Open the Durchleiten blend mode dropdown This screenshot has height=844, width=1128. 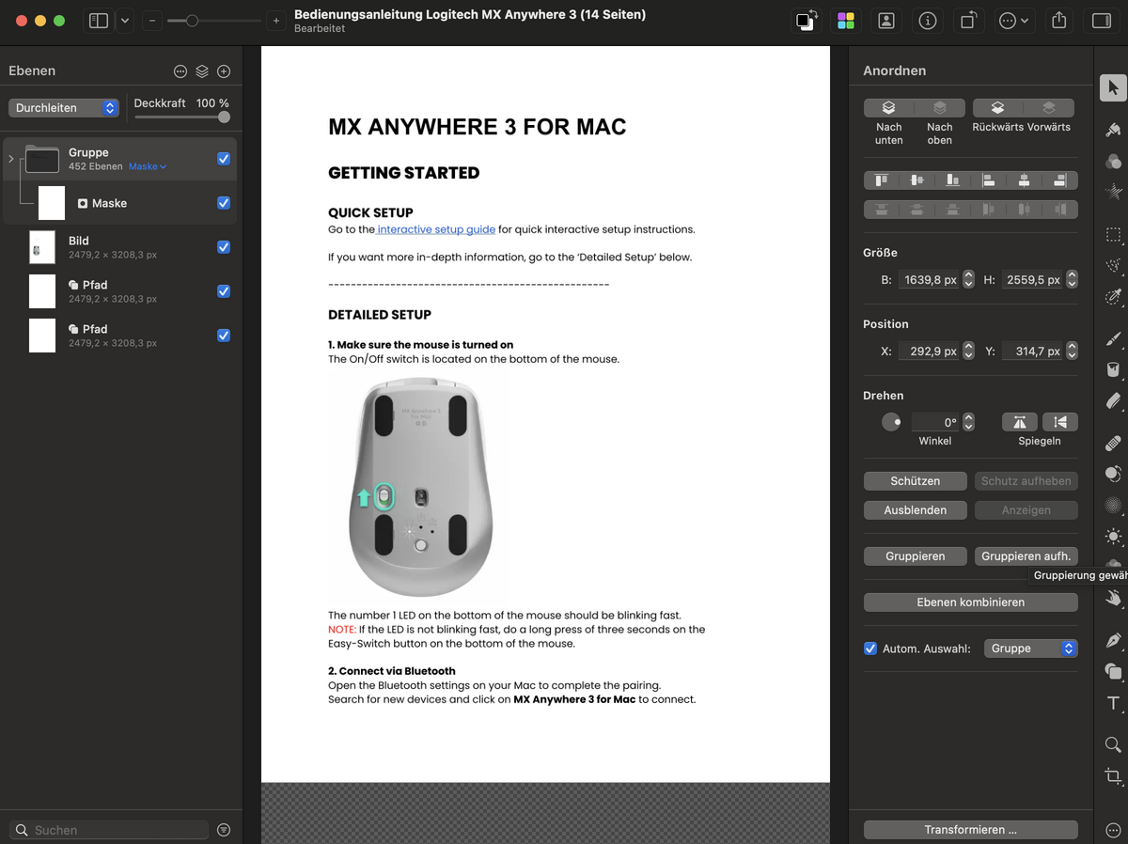[x=64, y=108]
